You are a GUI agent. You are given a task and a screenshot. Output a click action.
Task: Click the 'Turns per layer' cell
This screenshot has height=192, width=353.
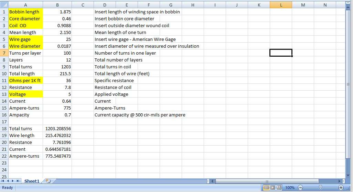[x=25, y=53]
